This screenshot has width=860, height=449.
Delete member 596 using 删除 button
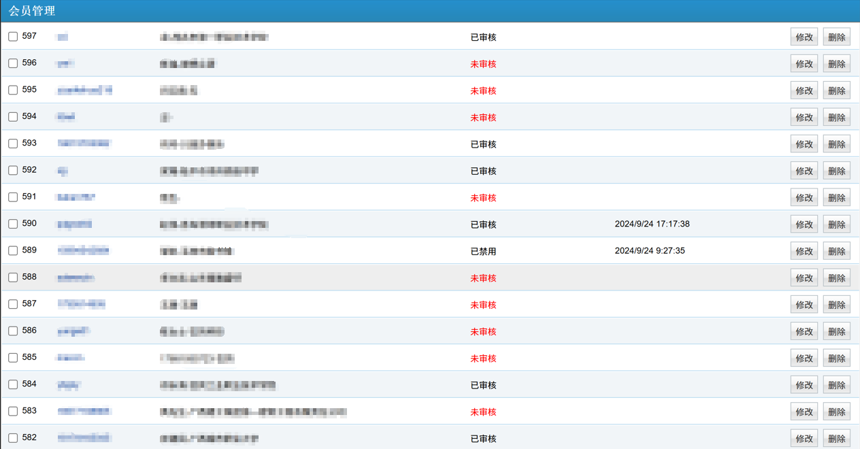[836, 64]
